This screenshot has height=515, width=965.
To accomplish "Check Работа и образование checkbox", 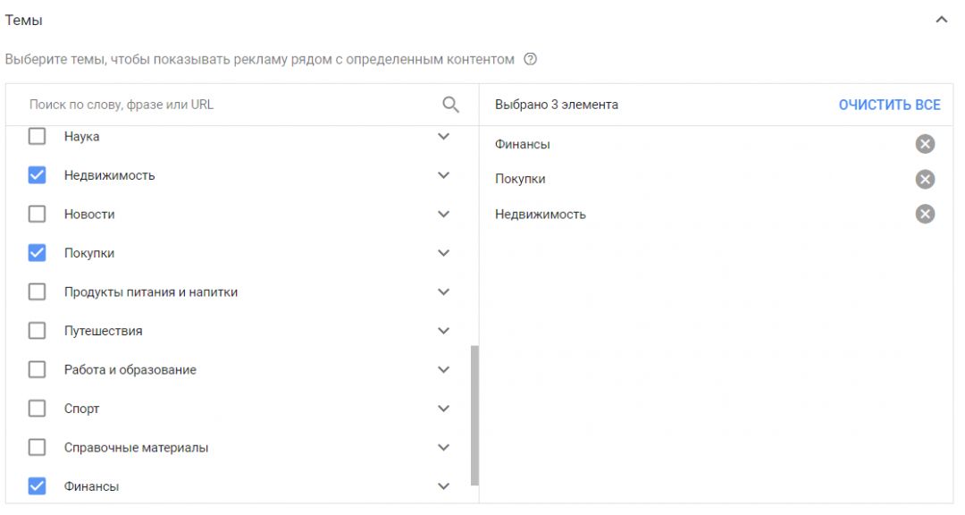I will (37, 369).
